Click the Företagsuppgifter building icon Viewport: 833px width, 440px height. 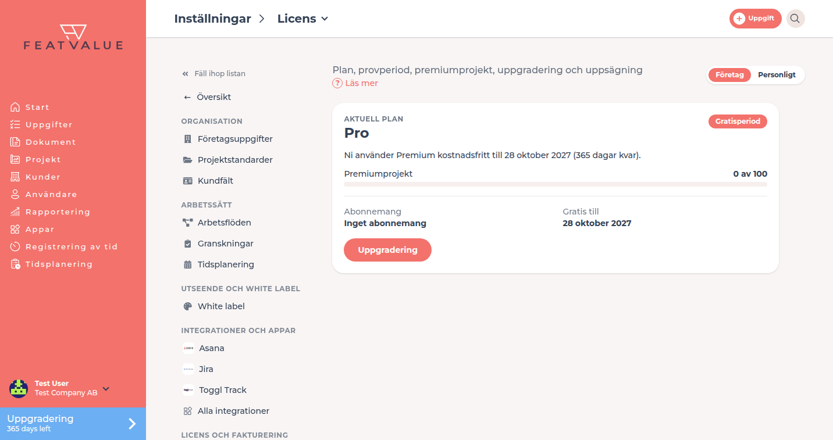[x=187, y=139]
